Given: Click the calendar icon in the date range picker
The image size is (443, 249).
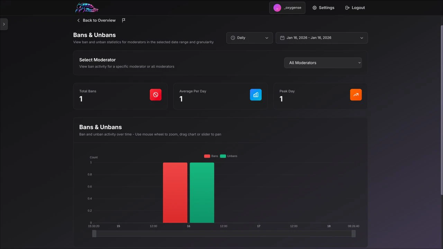Looking at the screenshot, I should 282,38.
